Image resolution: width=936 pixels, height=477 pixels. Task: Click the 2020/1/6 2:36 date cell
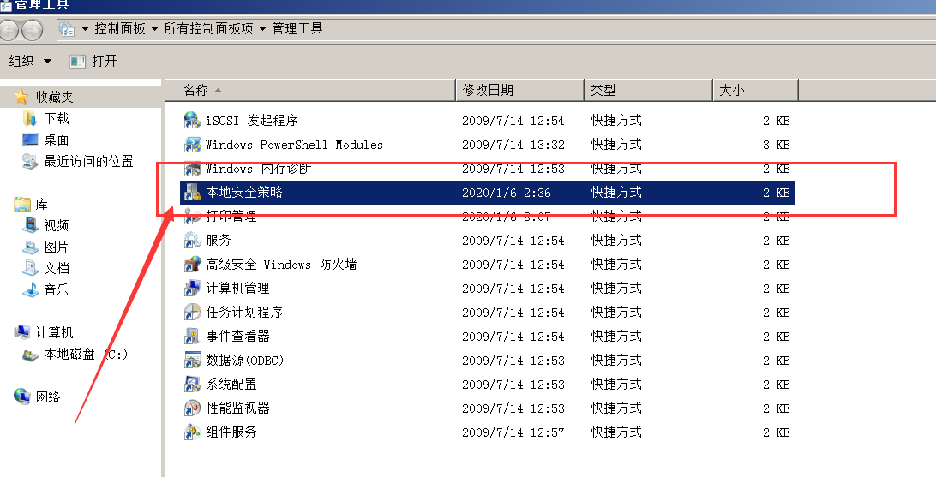(x=507, y=193)
